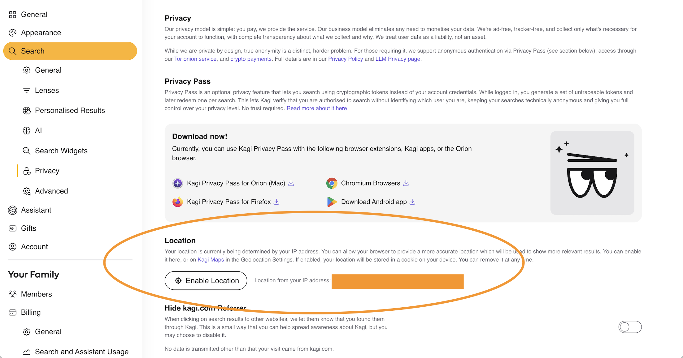Toggle the Hide kagi.com Referrer switch
Image resolution: width=683 pixels, height=358 pixels.
(630, 327)
